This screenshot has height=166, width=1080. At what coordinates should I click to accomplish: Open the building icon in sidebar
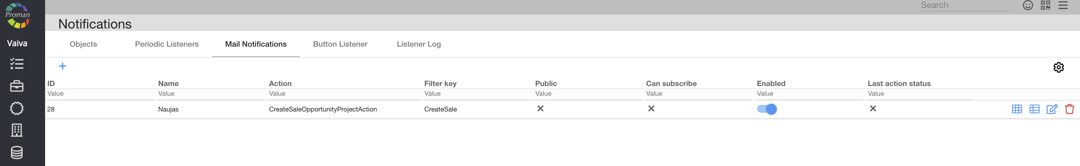tap(17, 130)
